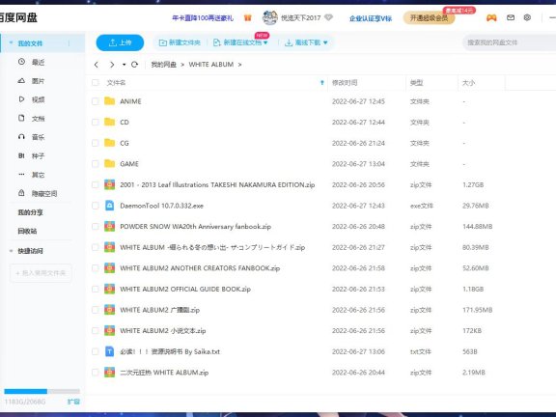This screenshot has width=556, height=417.
Task: Sort by the 大小 size column
Action: [468, 83]
